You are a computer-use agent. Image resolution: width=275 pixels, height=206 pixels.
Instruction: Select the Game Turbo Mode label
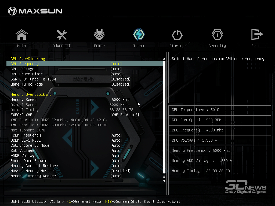(27, 84)
